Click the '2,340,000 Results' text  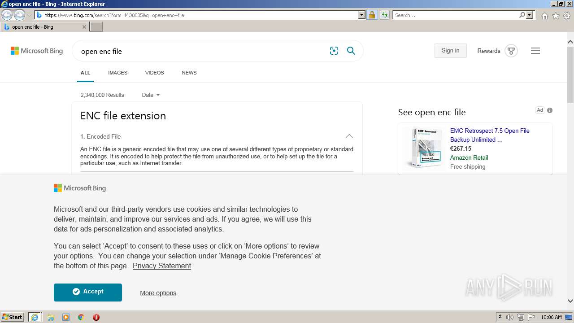[x=102, y=95]
